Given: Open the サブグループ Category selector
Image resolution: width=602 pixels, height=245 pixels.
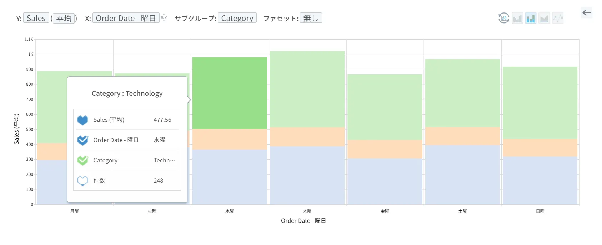Looking at the screenshot, I should 237,18.
